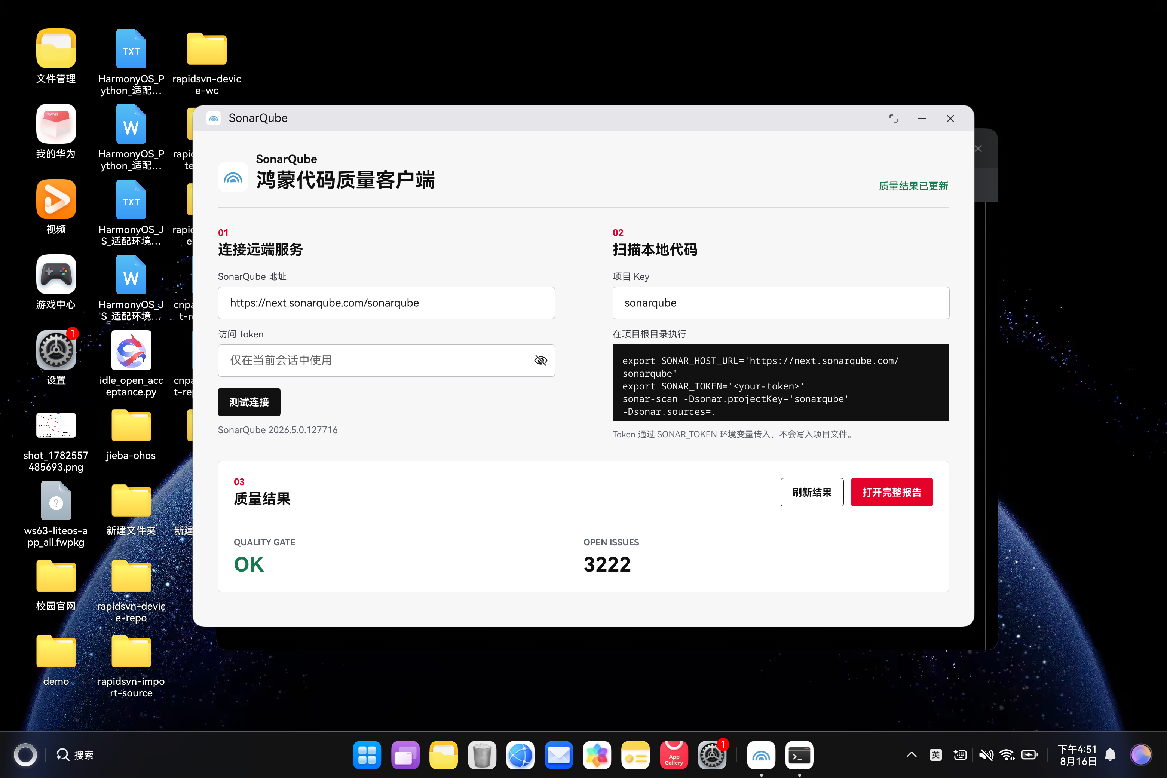Screen dimensions: 1167x778
Task: Focus the 访问 Token input field
Action: pos(386,360)
